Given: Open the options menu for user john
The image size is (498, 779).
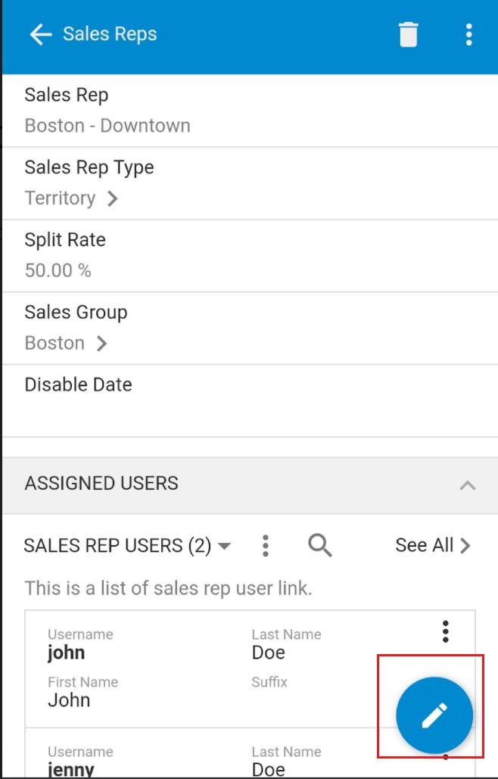Looking at the screenshot, I should click(445, 631).
